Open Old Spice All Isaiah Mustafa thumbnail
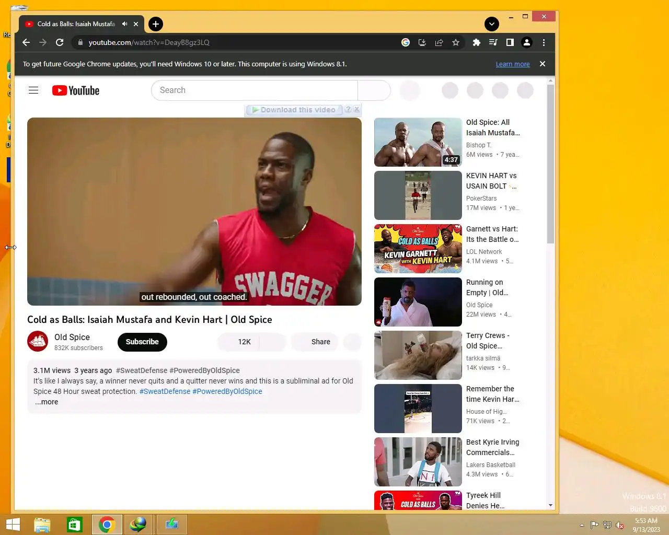This screenshot has height=535, width=669. coord(418,142)
